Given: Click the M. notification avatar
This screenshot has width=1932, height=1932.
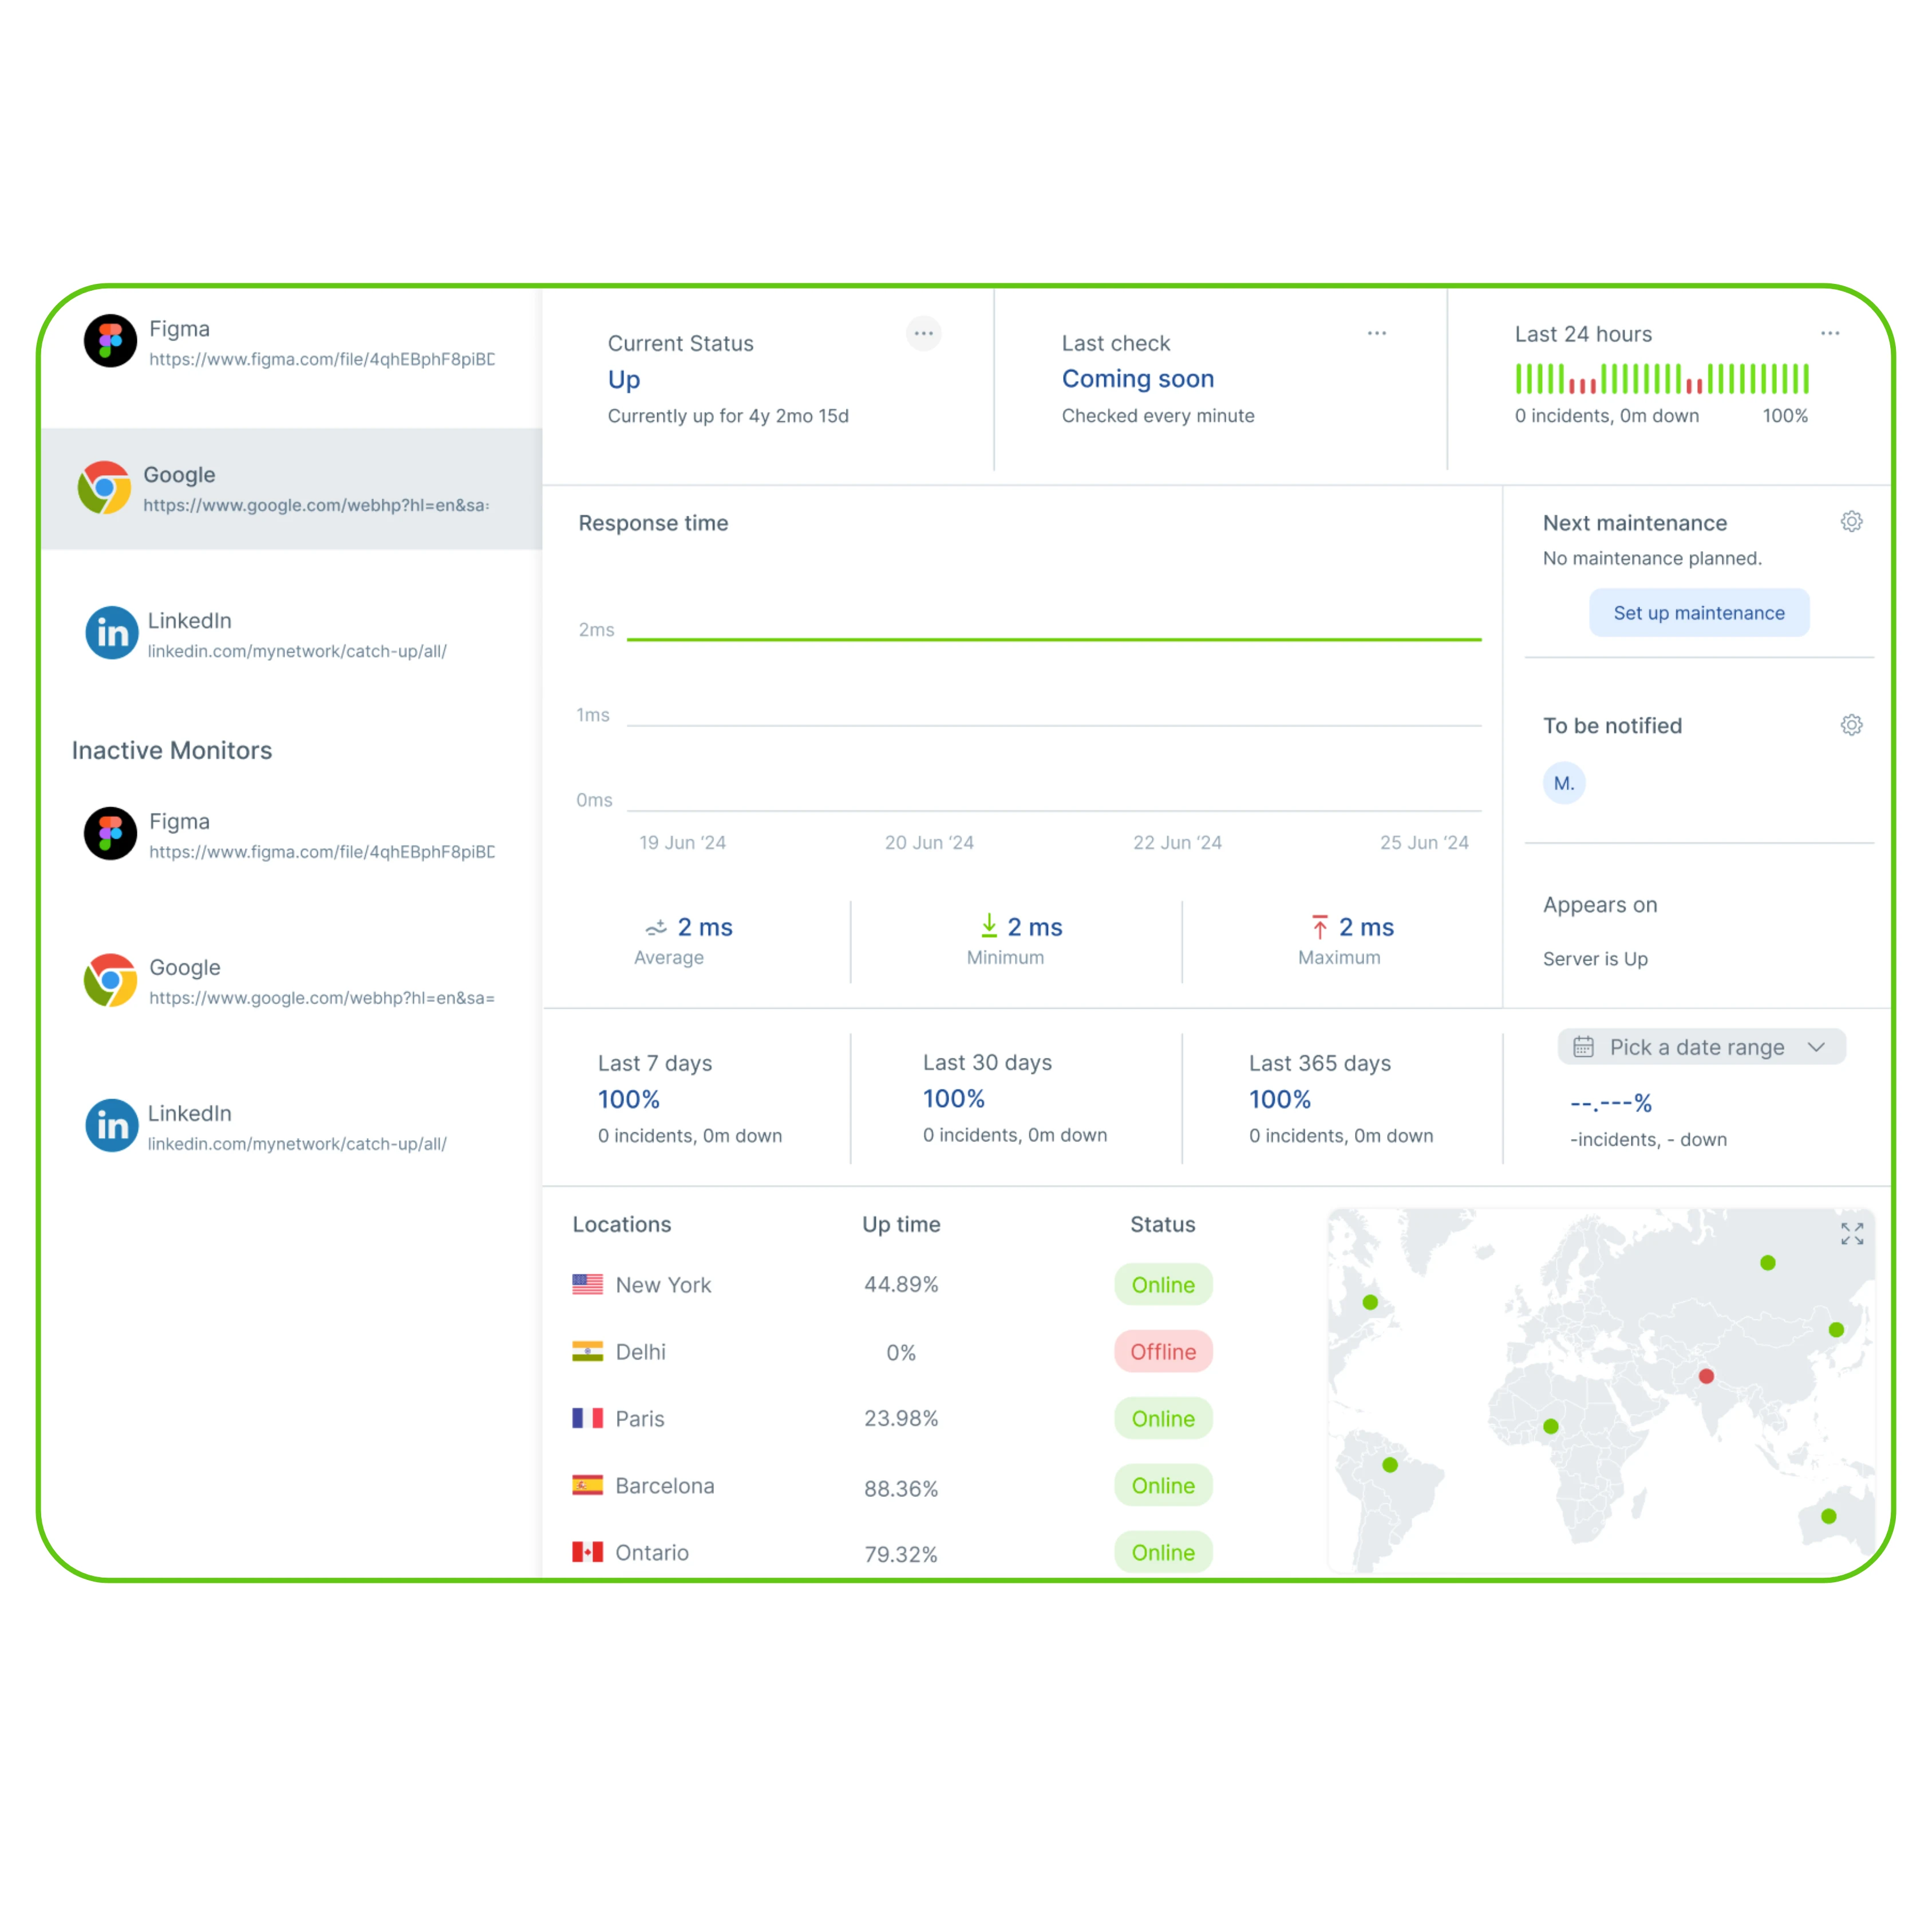Looking at the screenshot, I should (x=1564, y=783).
